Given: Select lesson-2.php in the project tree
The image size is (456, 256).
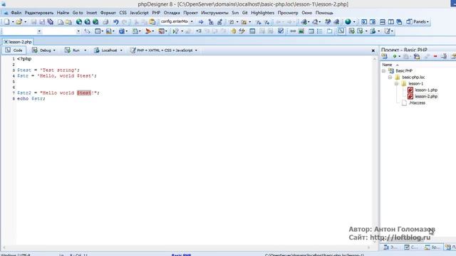Looking at the screenshot, I should 426,97.
